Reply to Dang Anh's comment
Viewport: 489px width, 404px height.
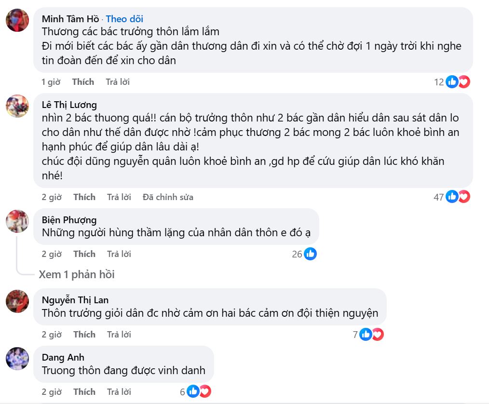point(119,391)
